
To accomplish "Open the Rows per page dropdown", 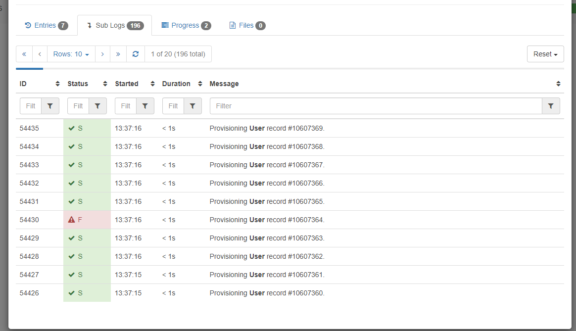I will [71, 53].
